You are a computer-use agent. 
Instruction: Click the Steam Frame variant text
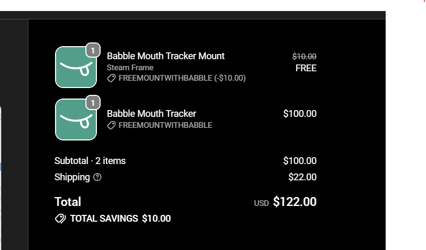coord(130,68)
